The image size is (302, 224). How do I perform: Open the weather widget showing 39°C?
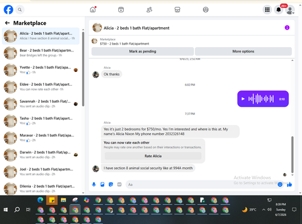tap(249, 210)
